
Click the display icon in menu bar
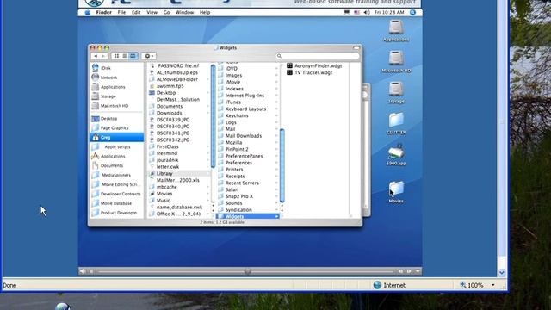click(347, 12)
